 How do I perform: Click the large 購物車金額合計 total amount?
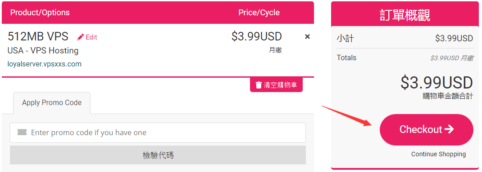point(437,83)
